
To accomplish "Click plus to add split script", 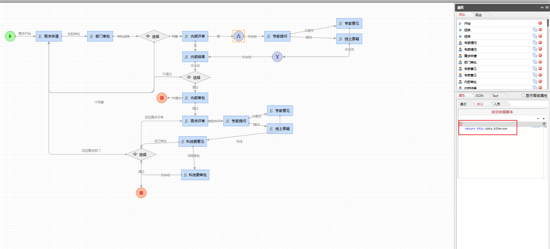I will pyautogui.click(x=544, y=119).
